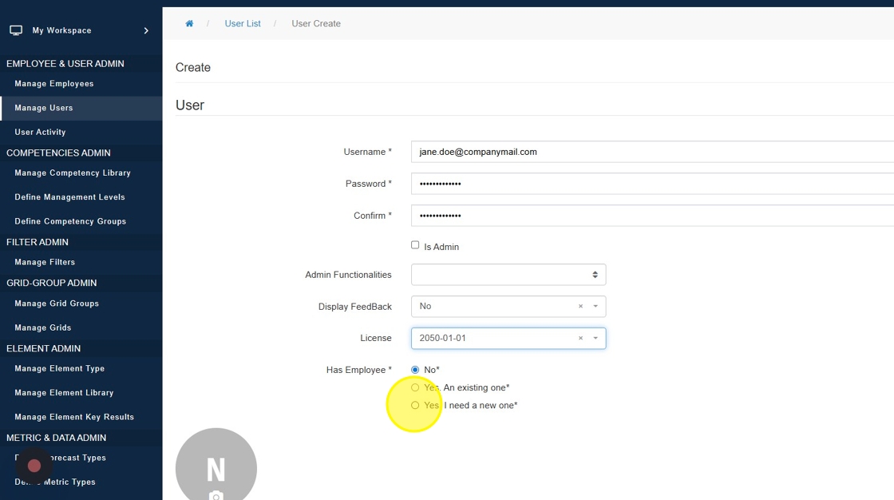894x500 pixels.
Task: Click the red record button icon
Action: tap(34, 466)
